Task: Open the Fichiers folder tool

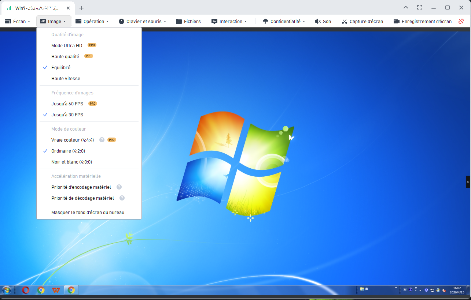Action: (188, 22)
